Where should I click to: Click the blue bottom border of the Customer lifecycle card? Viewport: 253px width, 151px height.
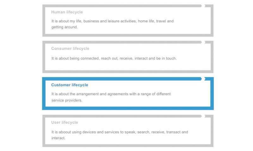[x=128, y=108]
